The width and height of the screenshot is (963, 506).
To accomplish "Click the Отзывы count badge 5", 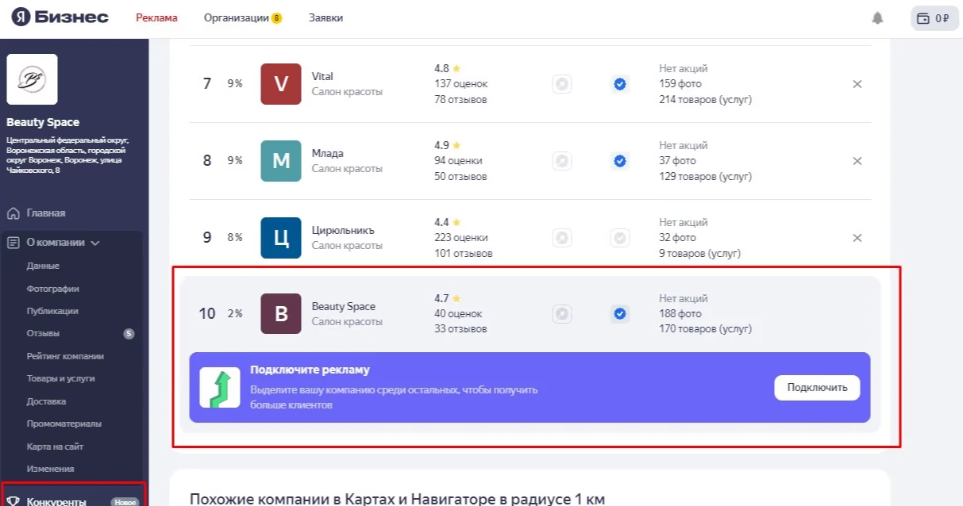I will point(129,334).
